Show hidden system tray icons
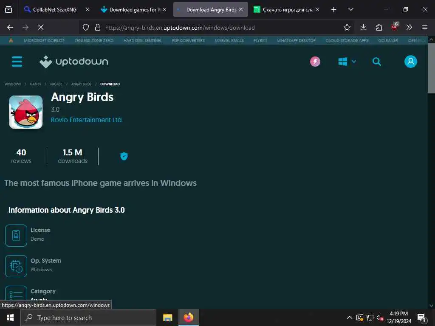Image resolution: width=435 pixels, height=326 pixels. click(350, 318)
